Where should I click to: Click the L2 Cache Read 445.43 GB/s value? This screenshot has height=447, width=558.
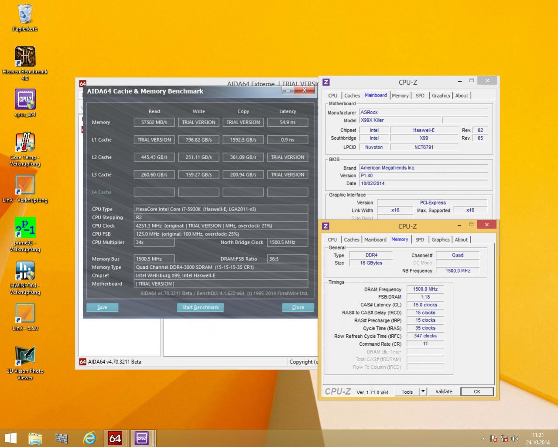click(x=154, y=157)
